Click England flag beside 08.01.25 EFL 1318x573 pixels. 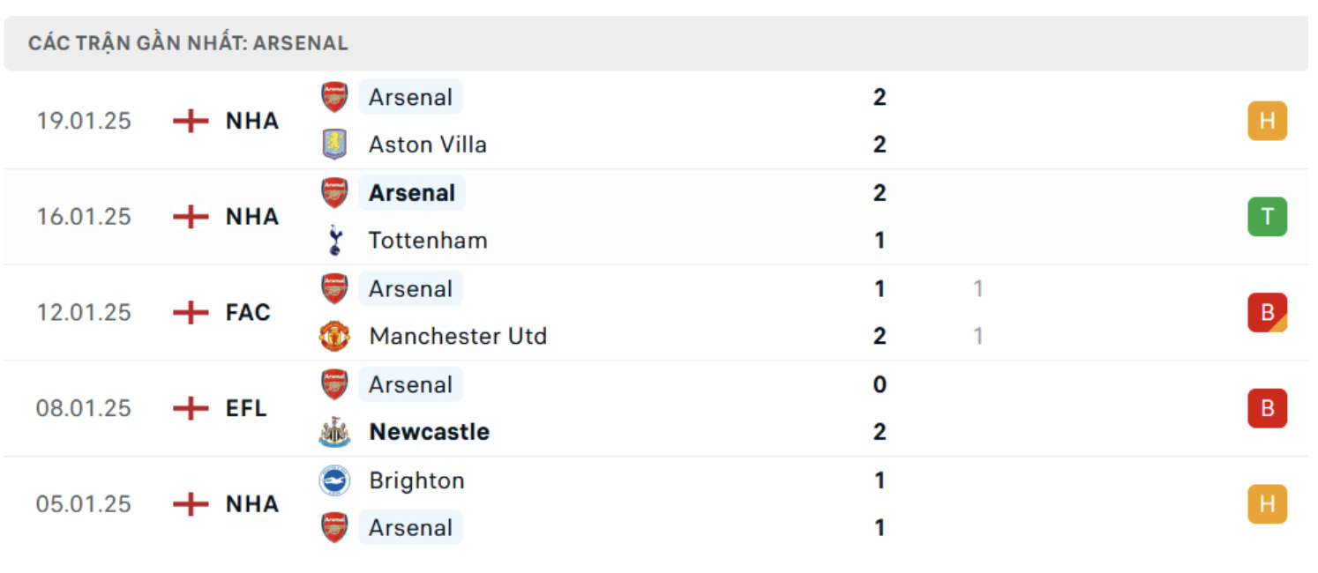[x=191, y=408]
